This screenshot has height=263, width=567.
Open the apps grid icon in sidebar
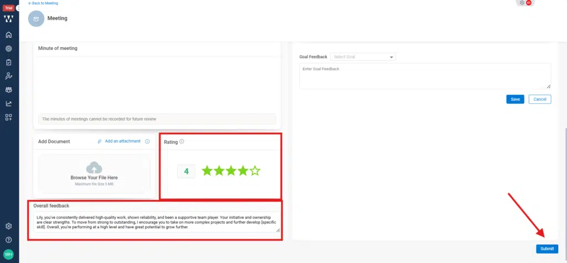[8, 117]
